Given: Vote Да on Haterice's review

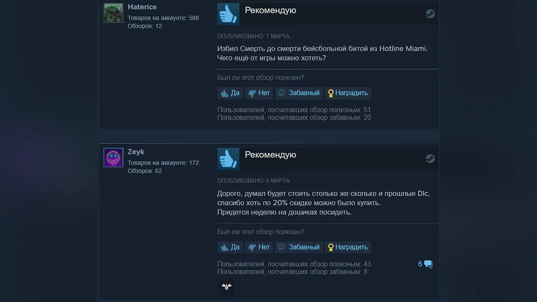Looking at the screenshot, I should tap(230, 93).
